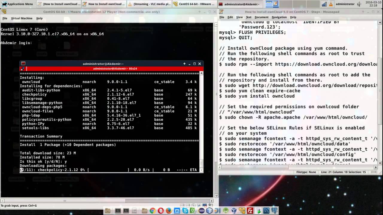Viewport: 383px width, 215px height.
Task: Open the VMware Player Help menu
Action: tap(39, 18)
